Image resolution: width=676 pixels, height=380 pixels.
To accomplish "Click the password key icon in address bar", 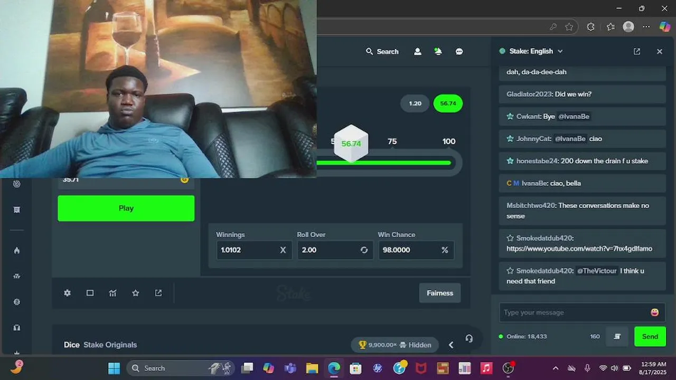I will tap(553, 26).
